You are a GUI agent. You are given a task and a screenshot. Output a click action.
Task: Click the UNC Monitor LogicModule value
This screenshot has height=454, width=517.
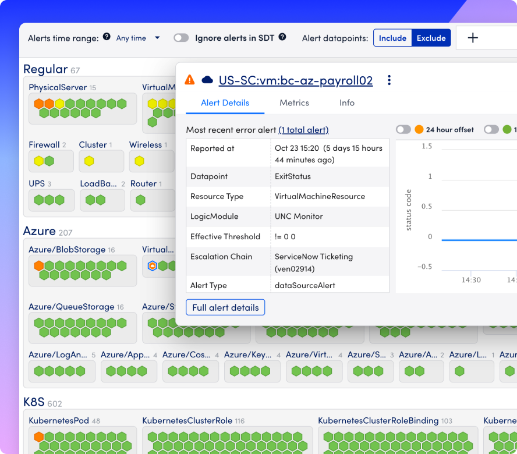coord(299,217)
